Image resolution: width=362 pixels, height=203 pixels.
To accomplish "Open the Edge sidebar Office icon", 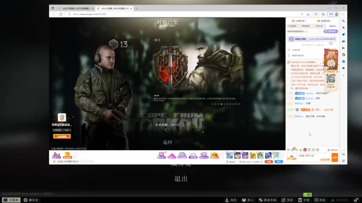I will click(x=343, y=55).
